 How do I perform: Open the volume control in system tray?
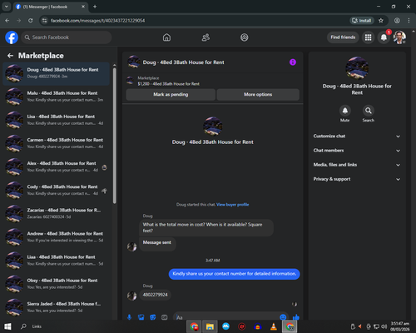coord(384,326)
